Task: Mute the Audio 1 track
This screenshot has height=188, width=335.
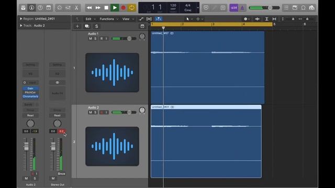Action: 91,39
